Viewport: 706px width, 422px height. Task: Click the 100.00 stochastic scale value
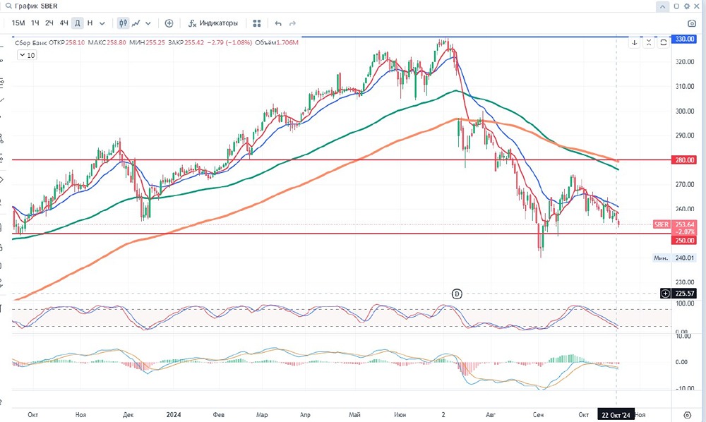pos(684,303)
